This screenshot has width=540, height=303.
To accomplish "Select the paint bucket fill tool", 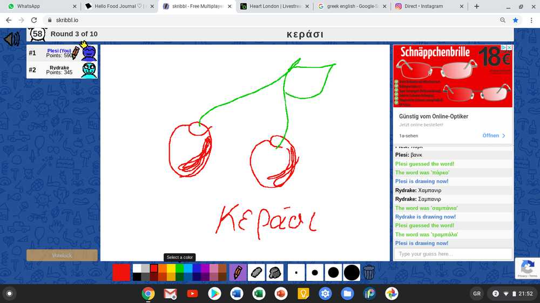I will 274,272.
